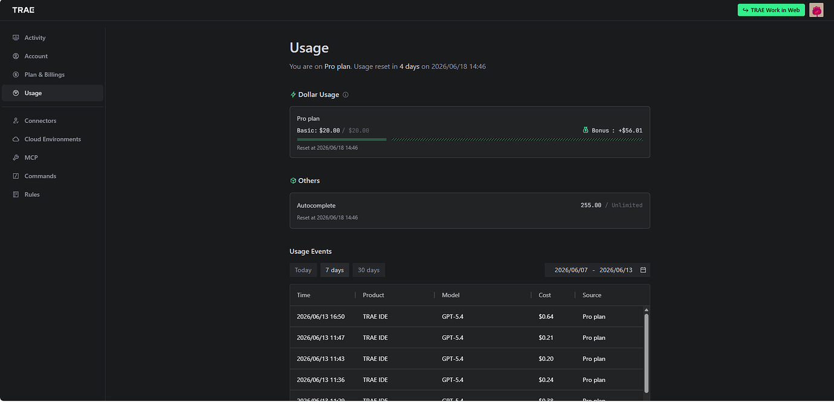Click TRAE IDE in the 11:43 row
834x402 pixels.
pos(375,359)
